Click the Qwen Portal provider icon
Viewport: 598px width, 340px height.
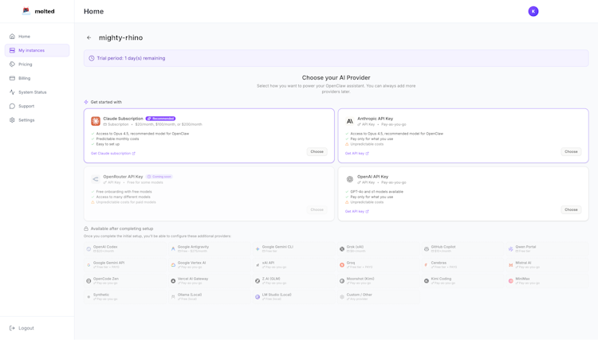tap(510, 249)
